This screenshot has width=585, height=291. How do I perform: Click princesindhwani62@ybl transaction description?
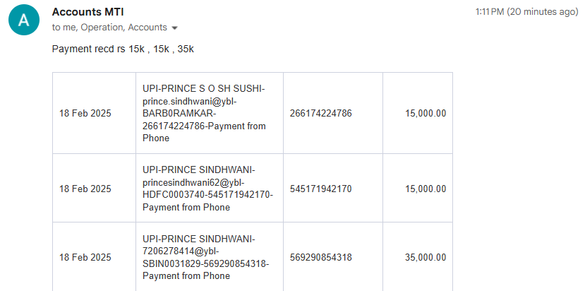pyautogui.click(x=210, y=189)
